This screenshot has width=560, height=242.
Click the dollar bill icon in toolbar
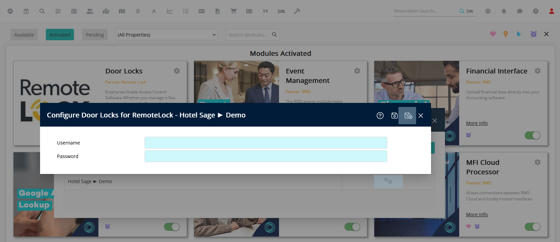pos(202,11)
